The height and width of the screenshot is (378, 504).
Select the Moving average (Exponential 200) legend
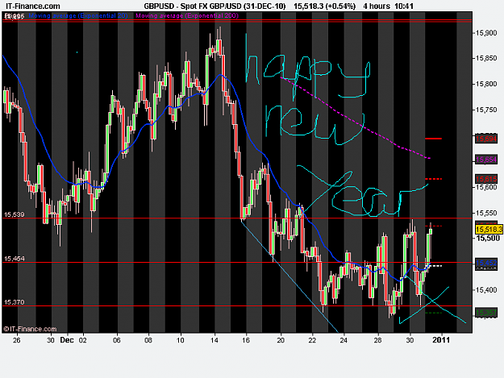click(187, 15)
